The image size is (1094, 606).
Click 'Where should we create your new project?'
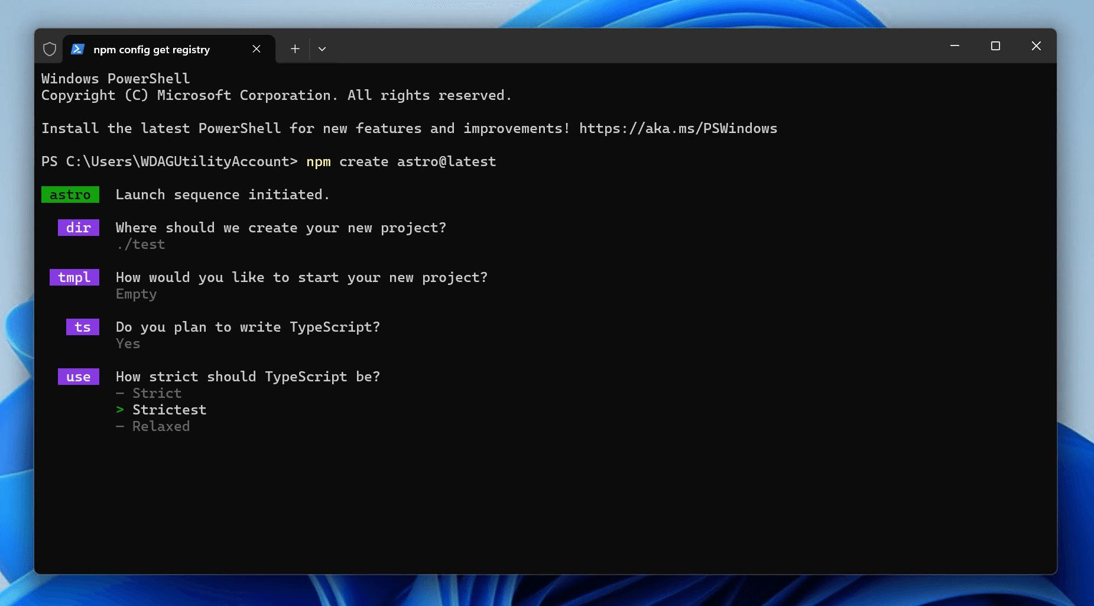pos(281,228)
